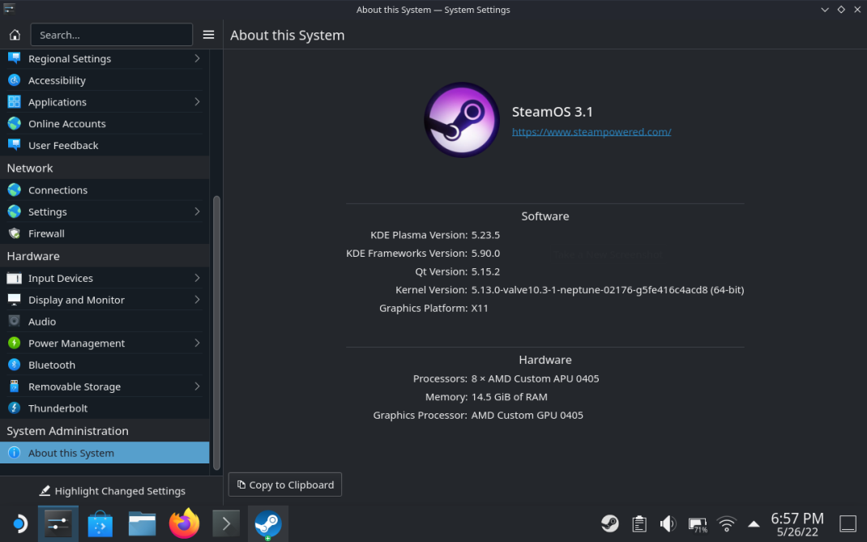867x542 pixels.
Task: Open the User Feedback settings page
Action: (105, 145)
